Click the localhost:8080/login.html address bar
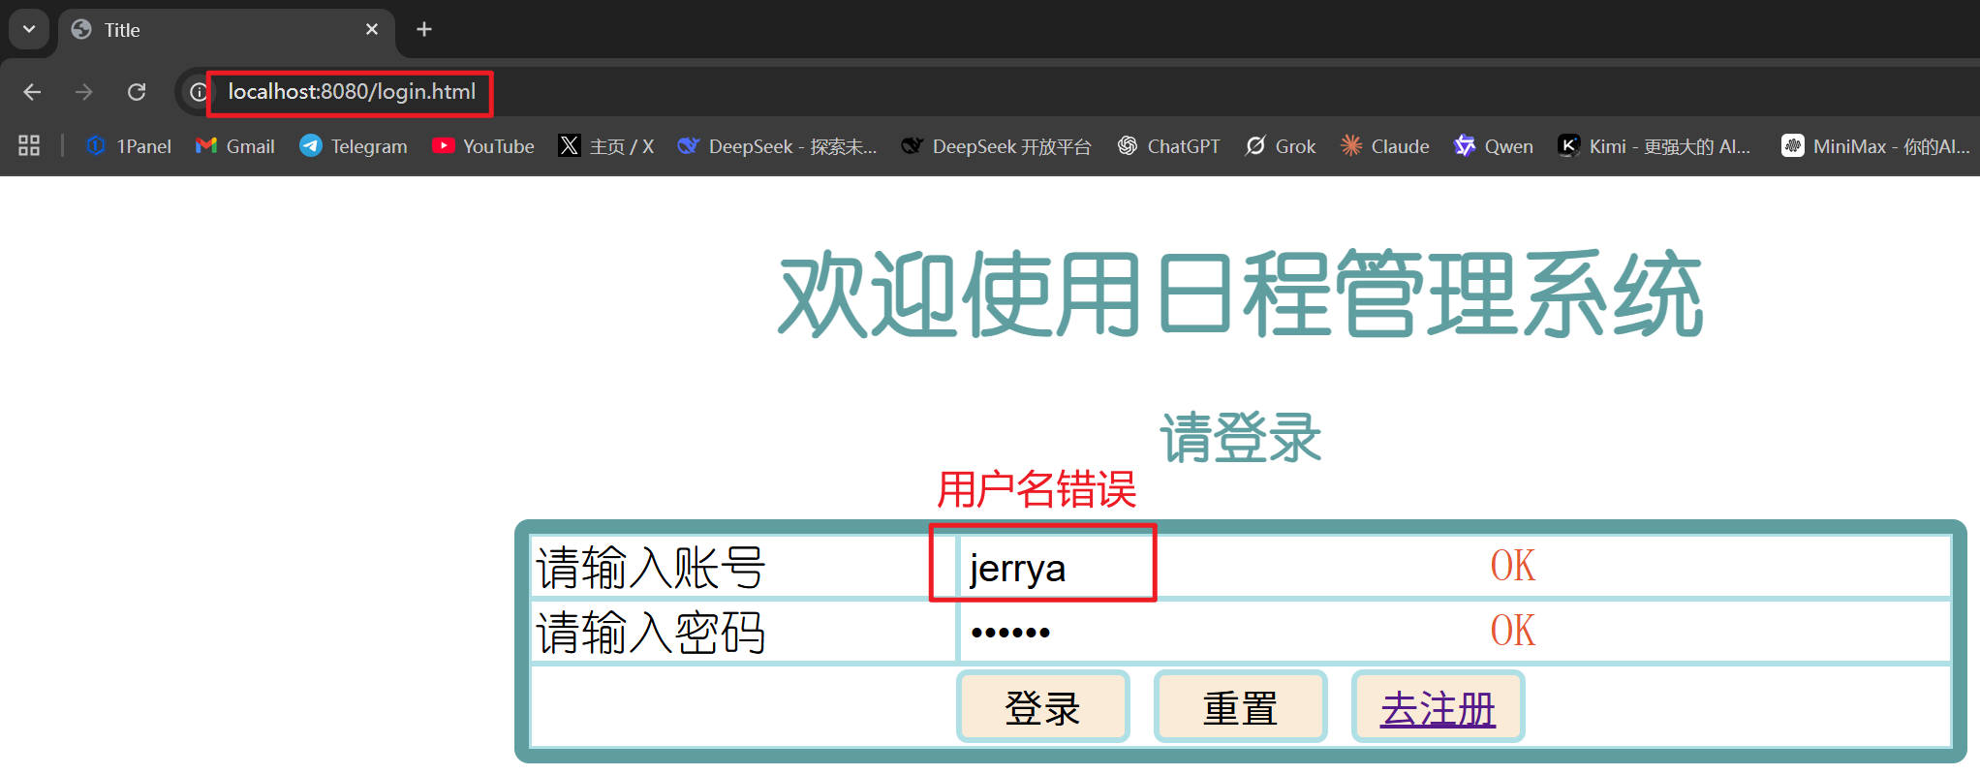Screen dimensions: 1980x775 coord(352,92)
